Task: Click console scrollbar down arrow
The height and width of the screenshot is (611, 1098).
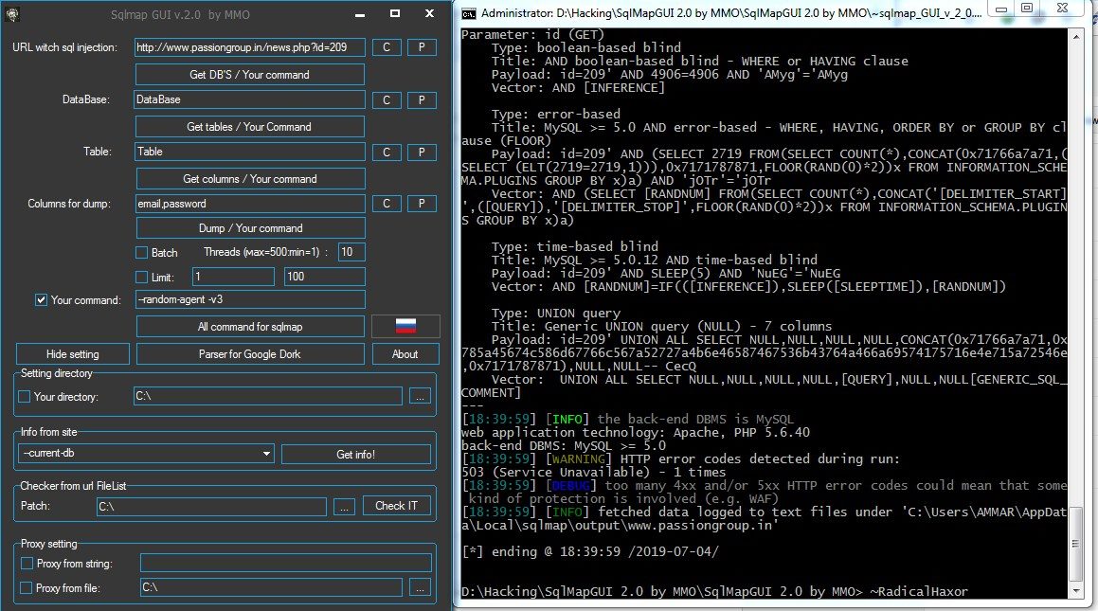Action: [x=1075, y=591]
